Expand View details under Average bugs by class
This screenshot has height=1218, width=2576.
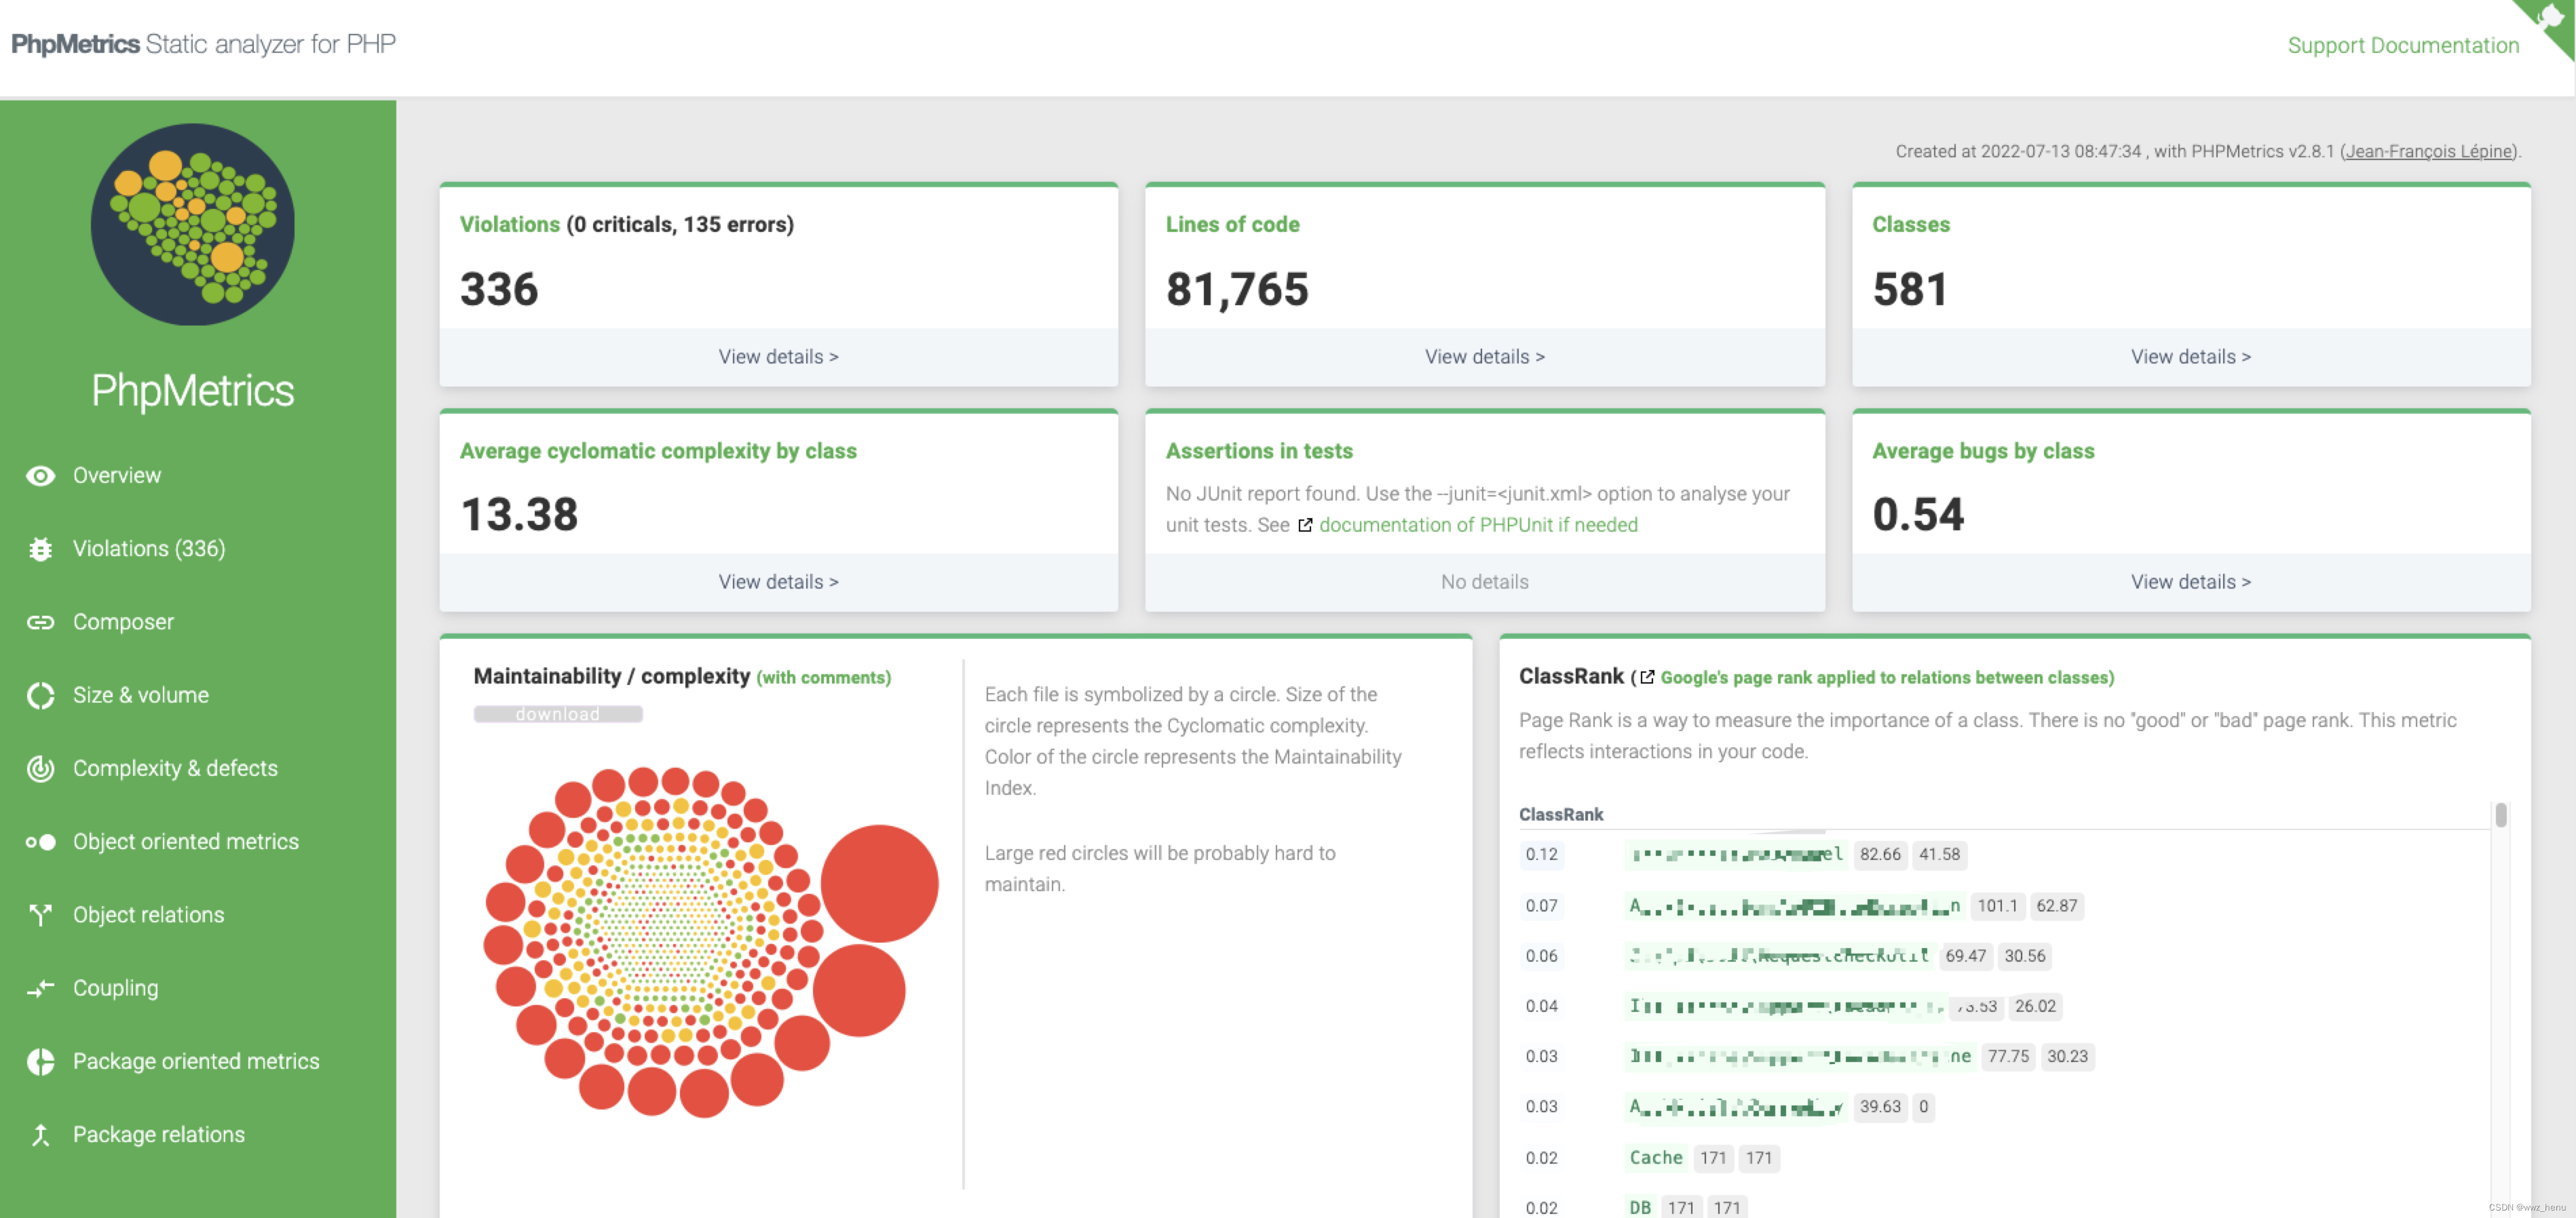click(x=2190, y=581)
